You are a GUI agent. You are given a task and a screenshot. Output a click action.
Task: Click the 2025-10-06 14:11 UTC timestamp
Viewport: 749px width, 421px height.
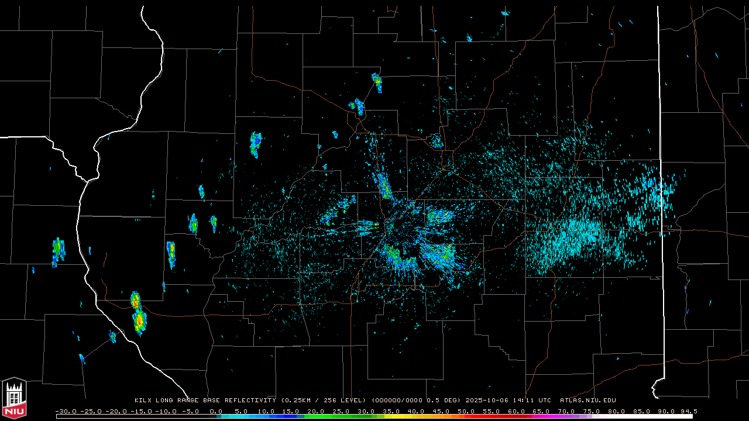pyautogui.click(x=508, y=401)
